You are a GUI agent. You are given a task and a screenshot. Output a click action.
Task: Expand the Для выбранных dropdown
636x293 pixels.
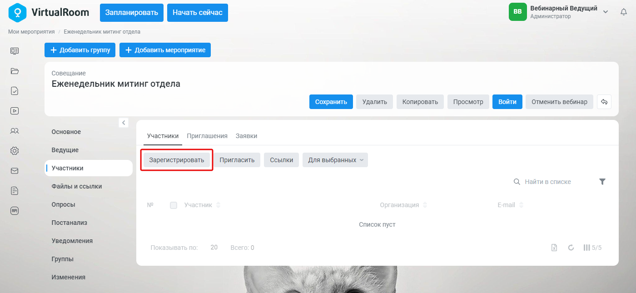pos(335,160)
